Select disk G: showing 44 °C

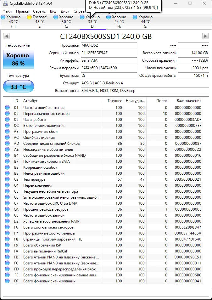145,22
